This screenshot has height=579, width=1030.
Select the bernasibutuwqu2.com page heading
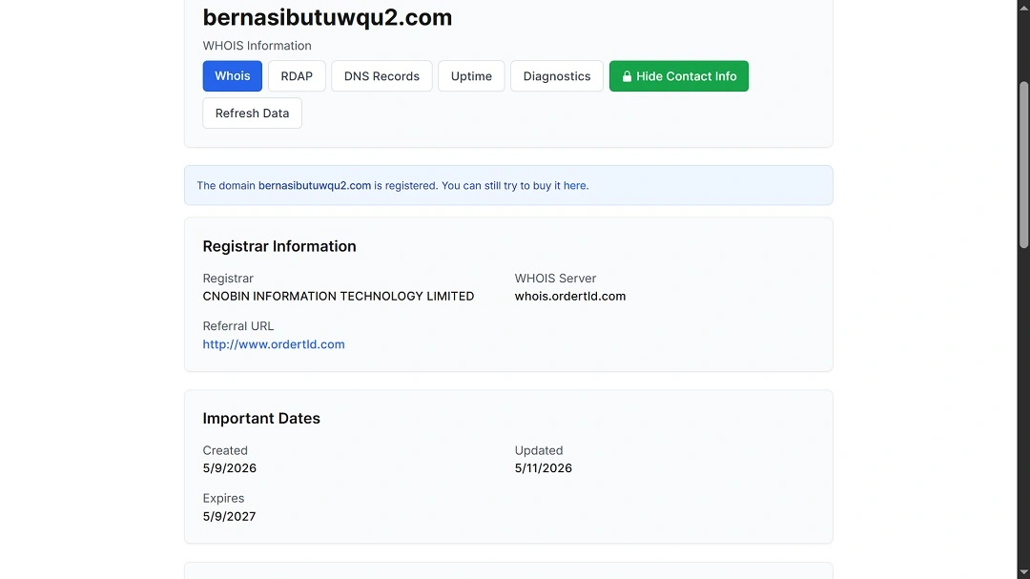pyautogui.click(x=327, y=17)
